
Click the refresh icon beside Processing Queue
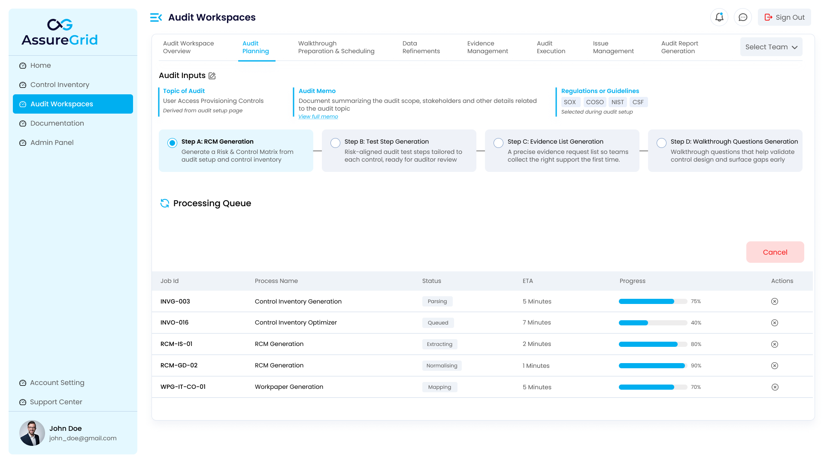click(x=165, y=203)
